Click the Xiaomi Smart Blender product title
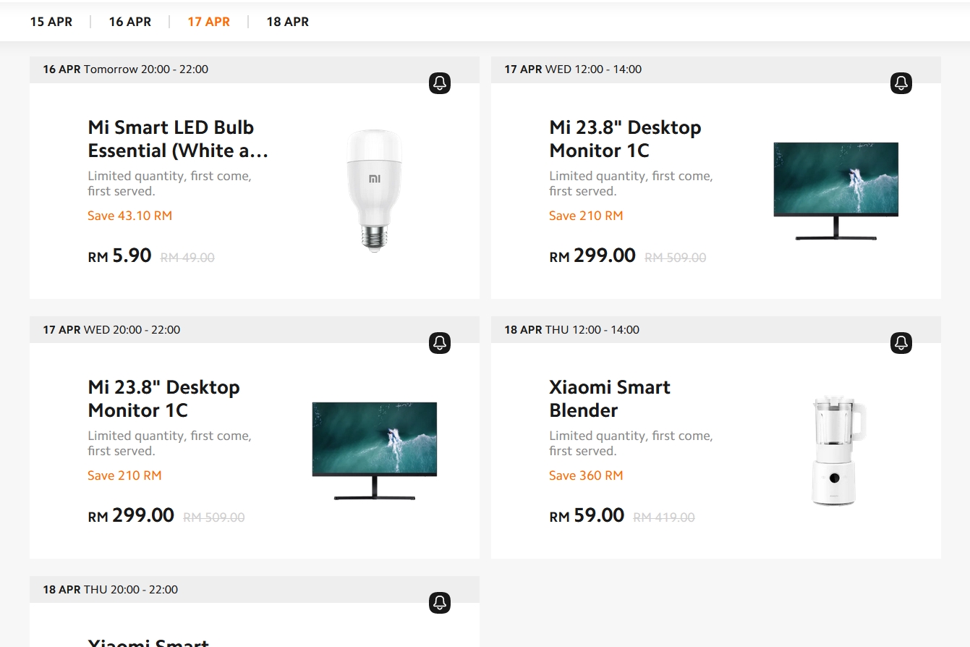Screen dimensions: 970x647 (x=609, y=399)
